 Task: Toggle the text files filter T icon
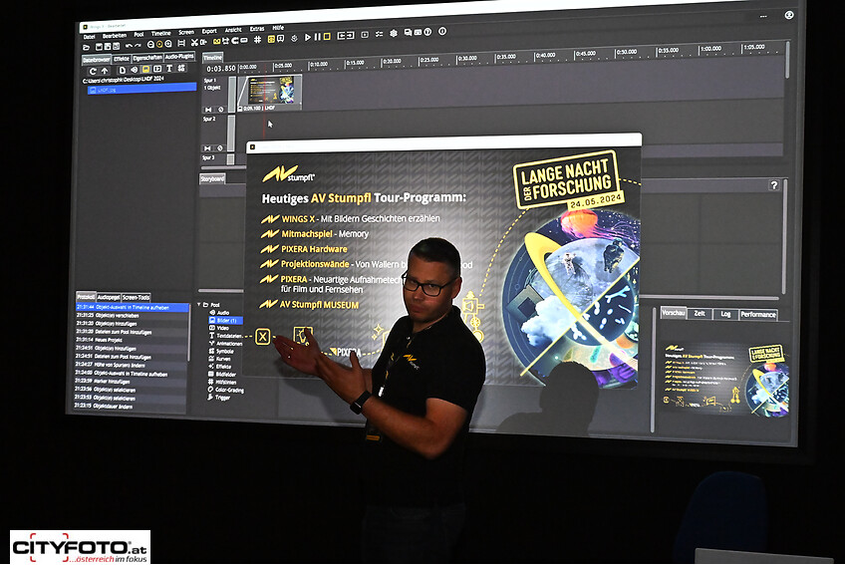click(169, 68)
